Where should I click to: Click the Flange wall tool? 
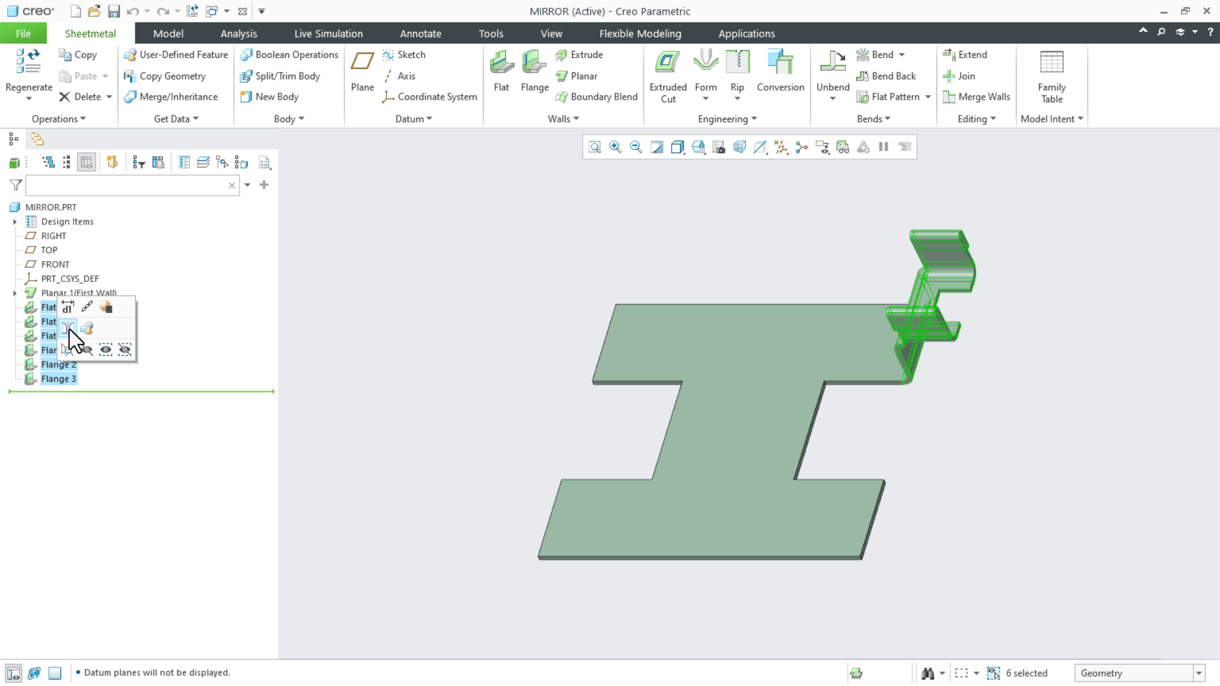(534, 71)
